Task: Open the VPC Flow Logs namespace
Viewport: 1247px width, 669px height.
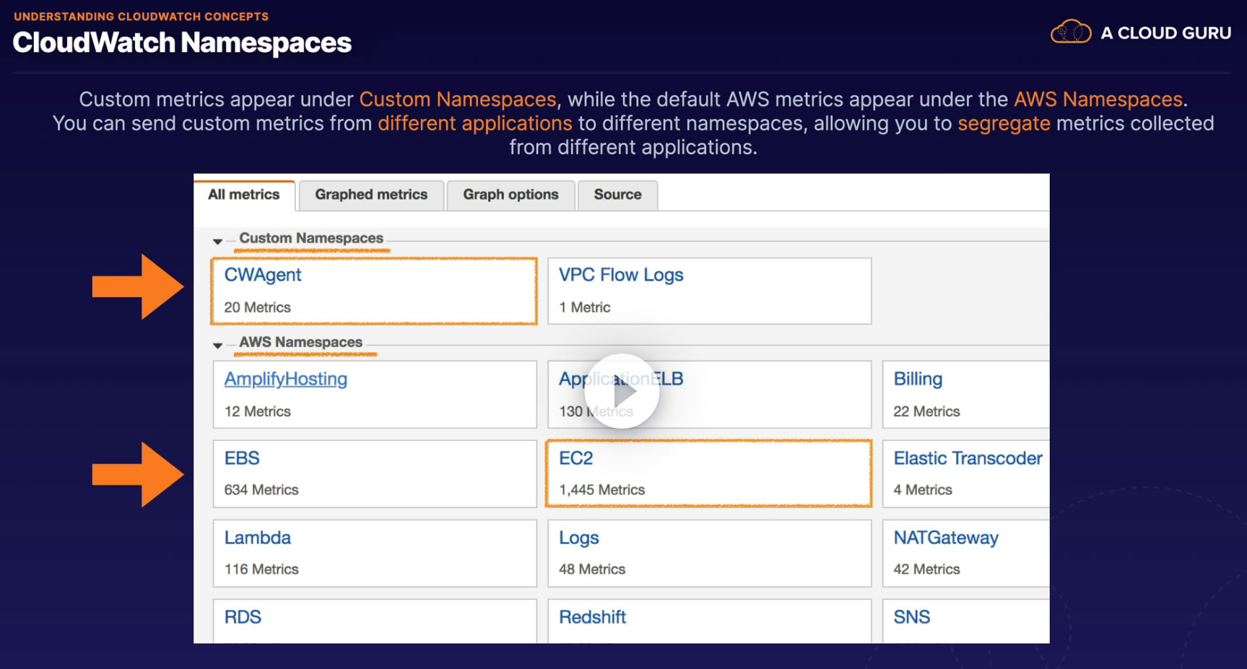Action: coord(621,275)
